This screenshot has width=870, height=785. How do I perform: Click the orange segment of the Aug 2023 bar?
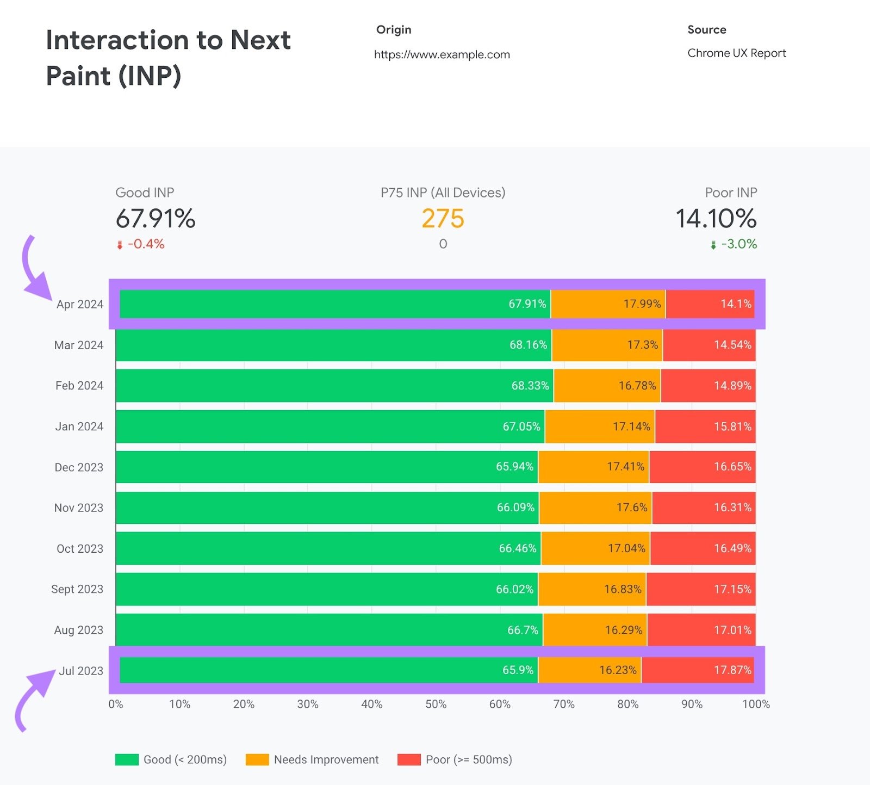pyautogui.click(x=595, y=630)
